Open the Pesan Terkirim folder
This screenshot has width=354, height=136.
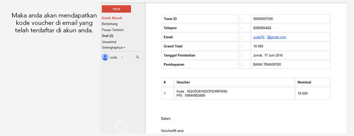tap(113, 30)
